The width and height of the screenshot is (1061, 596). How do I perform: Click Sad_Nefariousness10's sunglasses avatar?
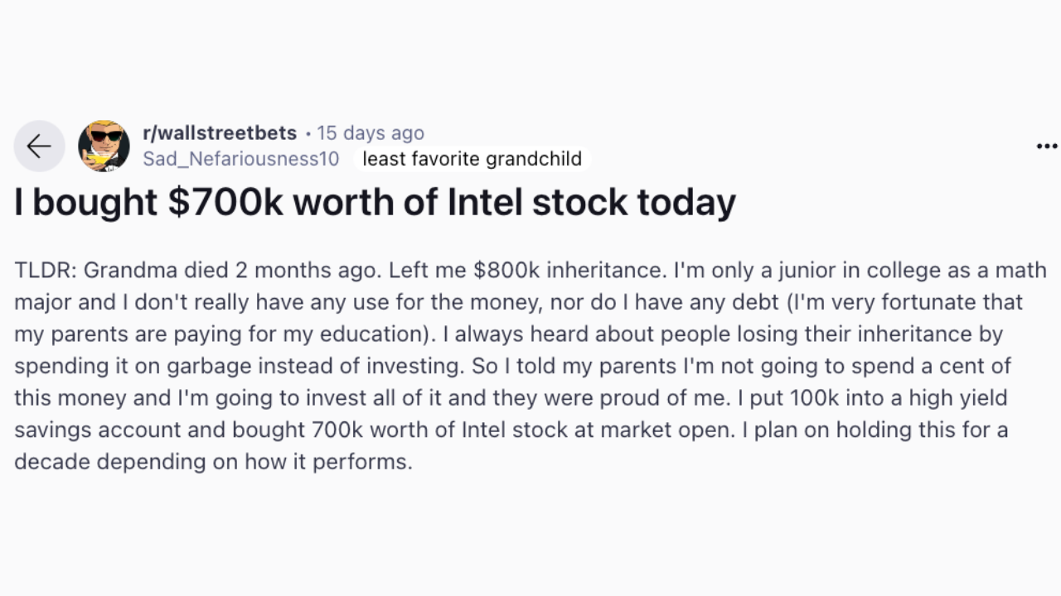(104, 146)
